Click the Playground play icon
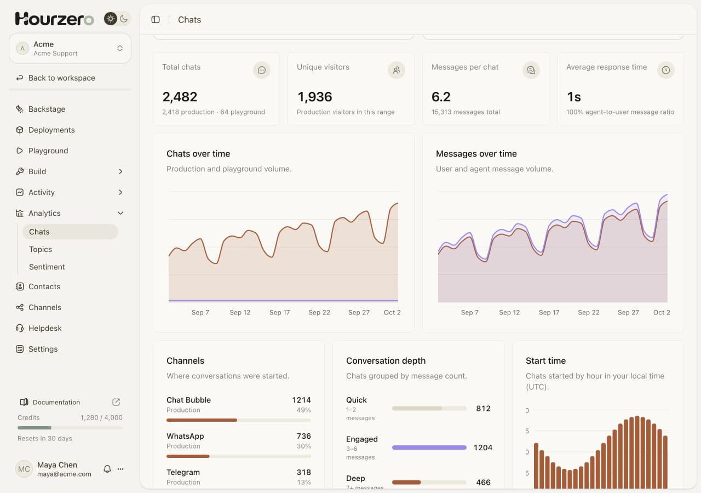Screen dimensions: 701x493 coord(20,151)
